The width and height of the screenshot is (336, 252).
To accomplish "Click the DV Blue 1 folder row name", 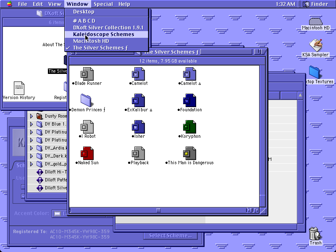I will point(56,124).
